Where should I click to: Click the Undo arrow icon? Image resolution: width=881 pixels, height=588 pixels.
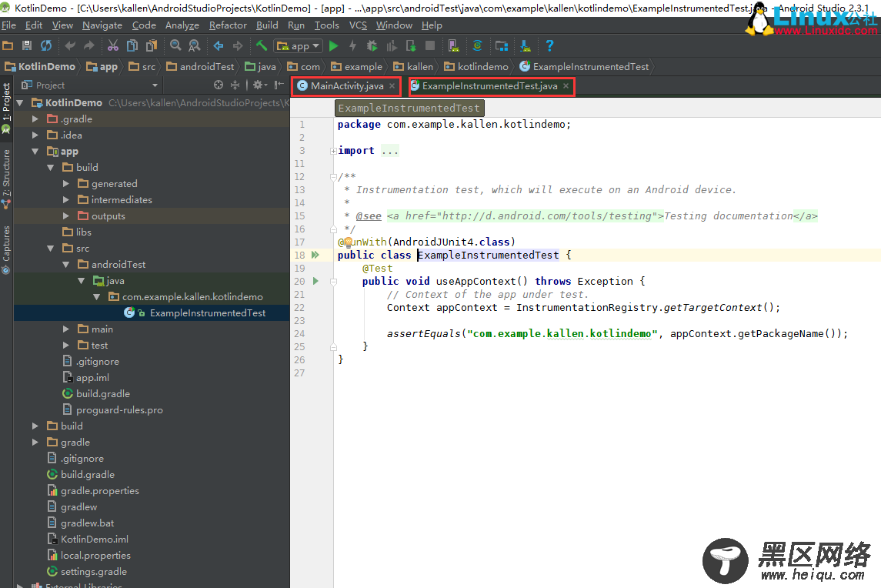click(70, 45)
